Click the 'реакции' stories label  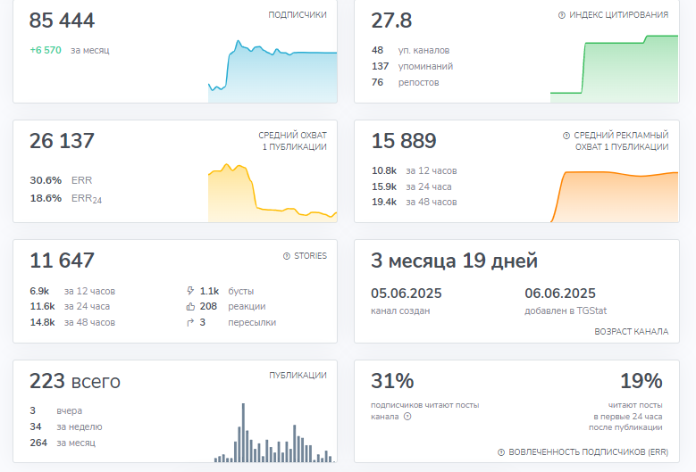[x=247, y=306]
